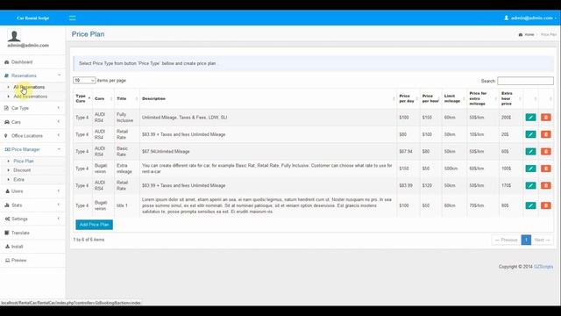Open the Preview sidebar item
This screenshot has height=316, width=561.
point(32,260)
